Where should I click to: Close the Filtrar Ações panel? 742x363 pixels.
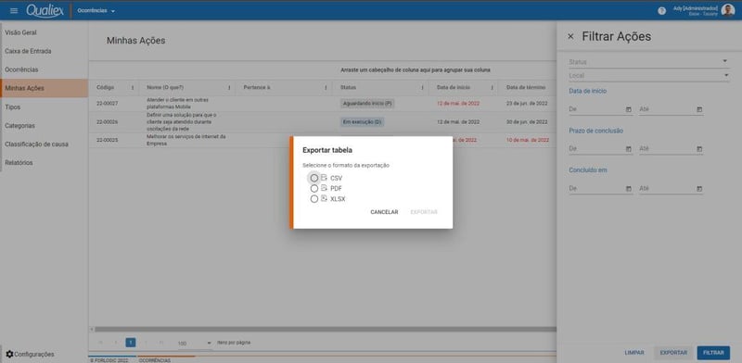click(x=570, y=36)
